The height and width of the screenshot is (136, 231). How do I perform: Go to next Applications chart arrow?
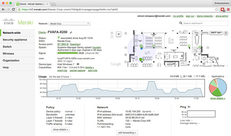(x=227, y=76)
